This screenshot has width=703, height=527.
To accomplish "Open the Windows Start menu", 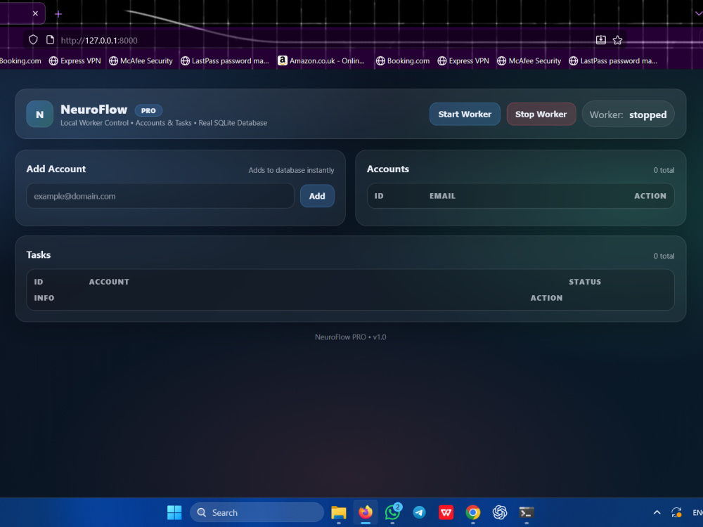I will [x=174, y=512].
